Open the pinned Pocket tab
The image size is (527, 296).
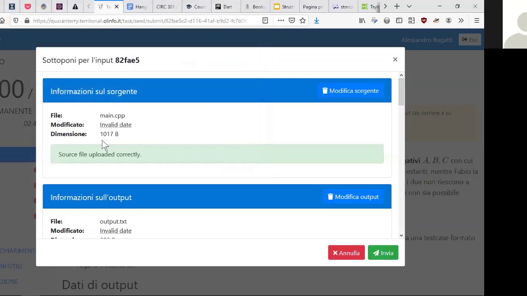point(28,7)
